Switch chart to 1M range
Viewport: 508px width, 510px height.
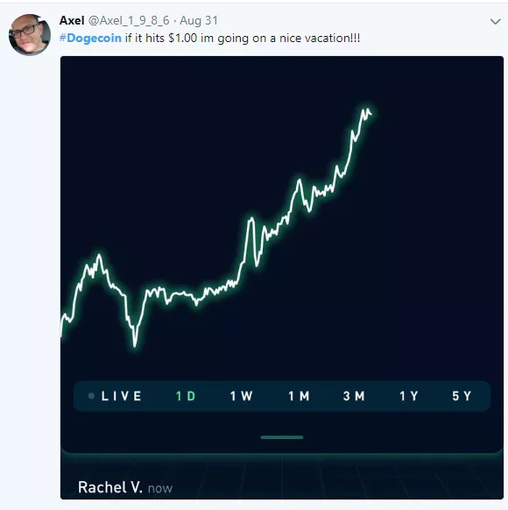(299, 396)
